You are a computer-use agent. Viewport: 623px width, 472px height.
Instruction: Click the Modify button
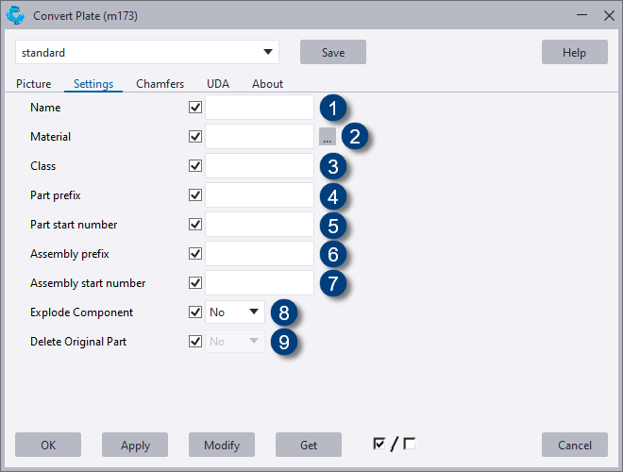point(222,445)
